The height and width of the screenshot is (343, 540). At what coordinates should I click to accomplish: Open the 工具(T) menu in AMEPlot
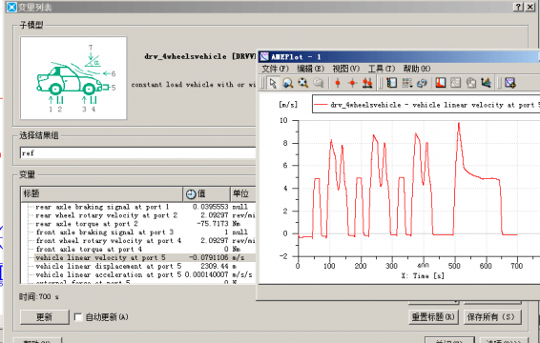coord(382,69)
